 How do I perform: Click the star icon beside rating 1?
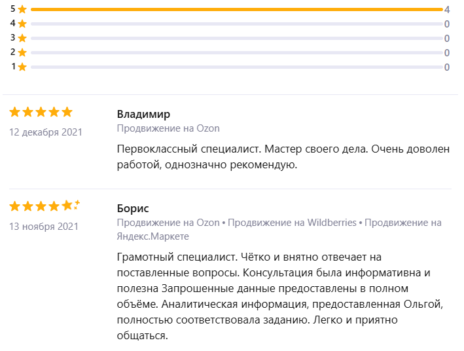coord(22,67)
